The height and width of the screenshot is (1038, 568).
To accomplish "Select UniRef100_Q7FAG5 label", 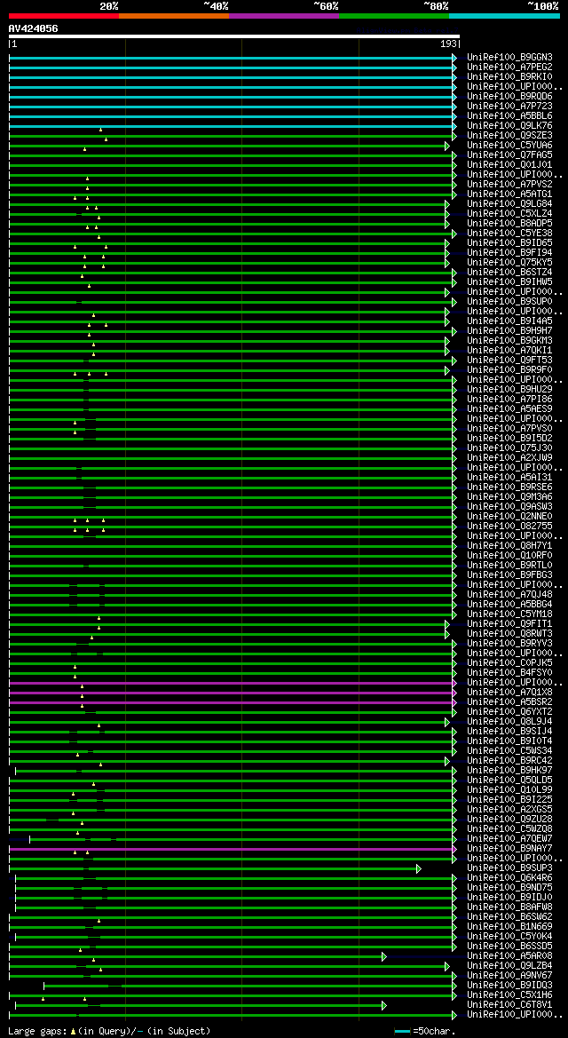I will pos(509,155).
